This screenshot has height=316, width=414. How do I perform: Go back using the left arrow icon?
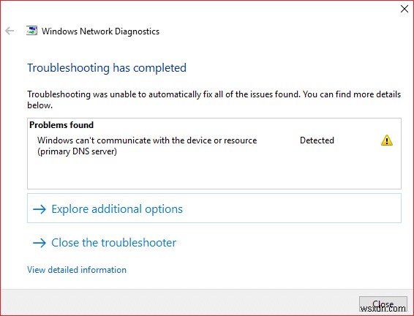click(x=10, y=31)
